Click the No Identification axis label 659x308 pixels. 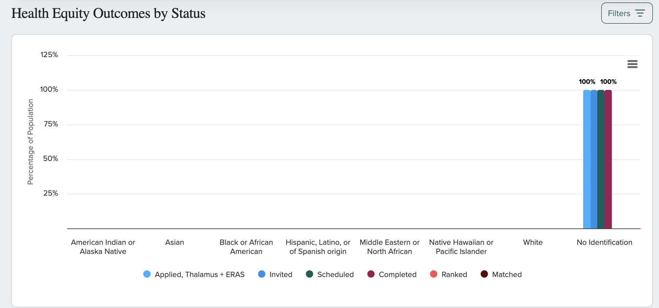(x=604, y=242)
